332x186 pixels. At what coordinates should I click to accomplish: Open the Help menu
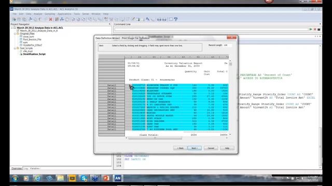pos(106,14)
